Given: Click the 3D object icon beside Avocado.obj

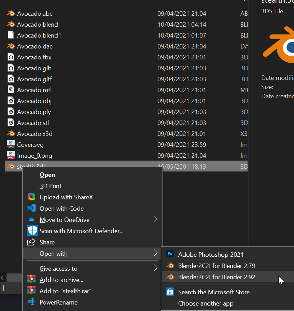Looking at the screenshot, I should (x=11, y=101).
